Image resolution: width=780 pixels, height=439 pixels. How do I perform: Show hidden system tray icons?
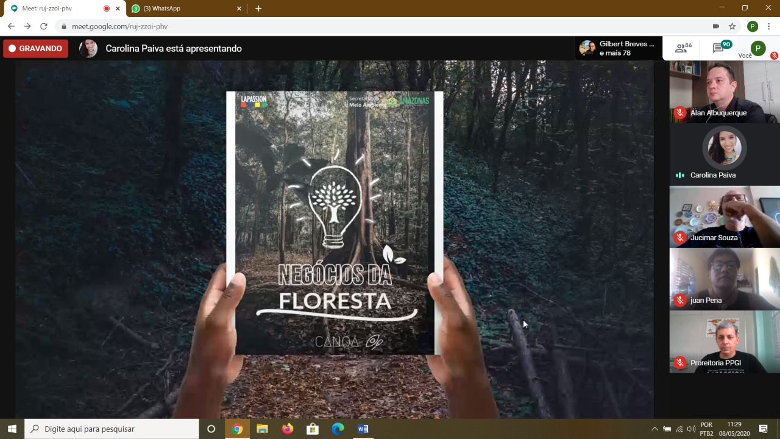pos(654,429)
